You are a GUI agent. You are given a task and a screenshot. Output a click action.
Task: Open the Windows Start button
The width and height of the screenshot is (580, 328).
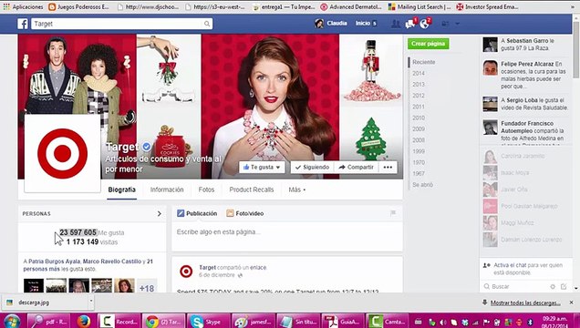point(12,321)
